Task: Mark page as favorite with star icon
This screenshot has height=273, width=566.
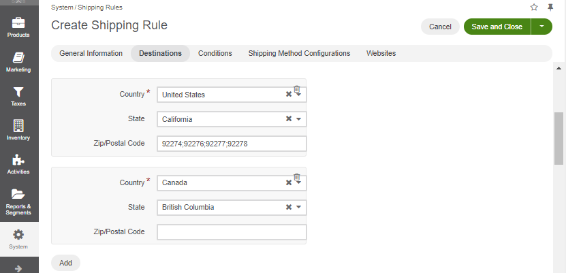Action: coord(534,7)
